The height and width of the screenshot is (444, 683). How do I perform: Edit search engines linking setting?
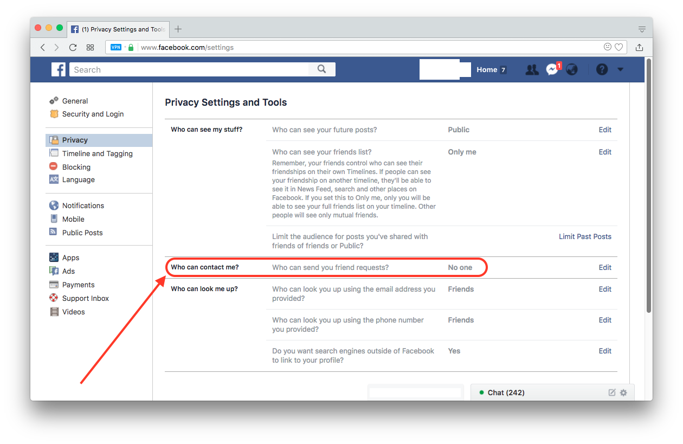[605, 351]
